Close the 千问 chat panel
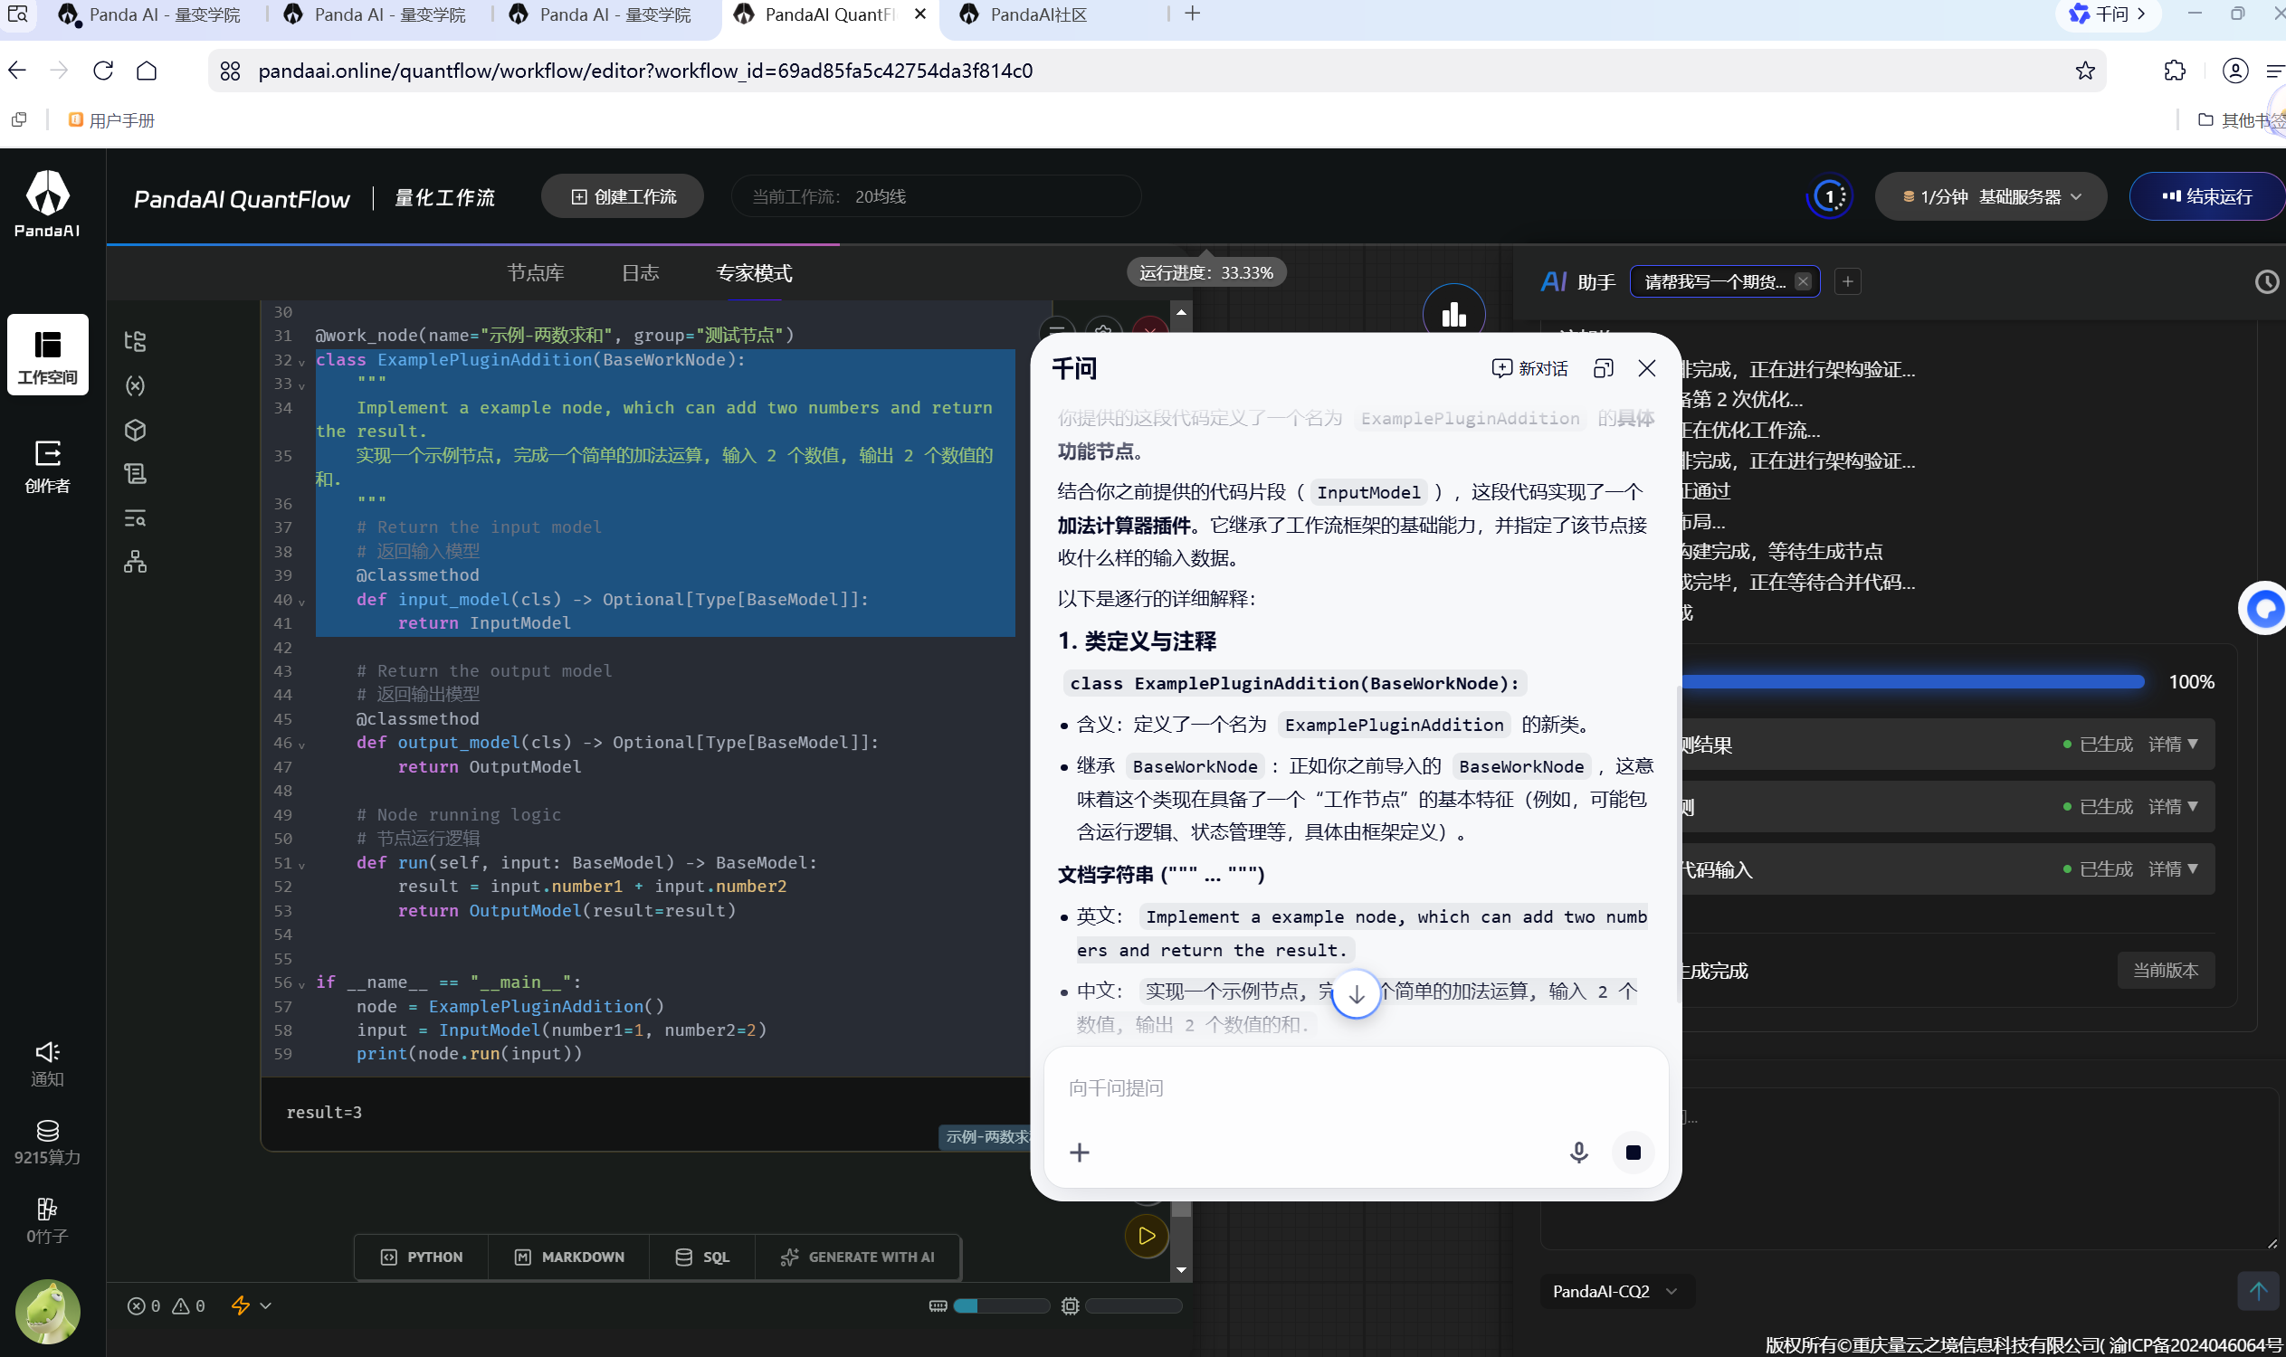2286x1357 pixels. click(x=1646, y=368)
